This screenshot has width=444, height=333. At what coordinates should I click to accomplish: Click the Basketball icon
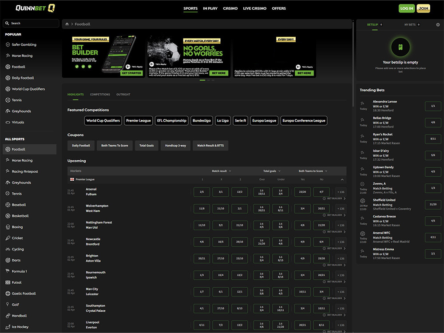[8, 216]
